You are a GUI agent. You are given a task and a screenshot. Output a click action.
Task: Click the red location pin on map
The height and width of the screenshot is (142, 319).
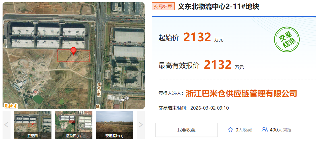[73, 51]
